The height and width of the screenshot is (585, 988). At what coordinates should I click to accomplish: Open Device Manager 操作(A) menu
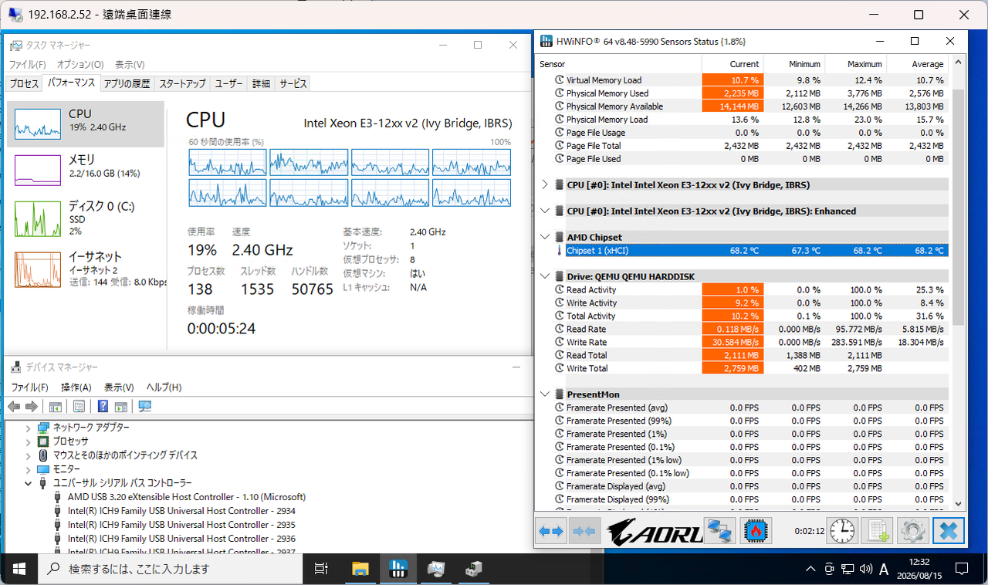pyautogui.click(x=76, y=387)
